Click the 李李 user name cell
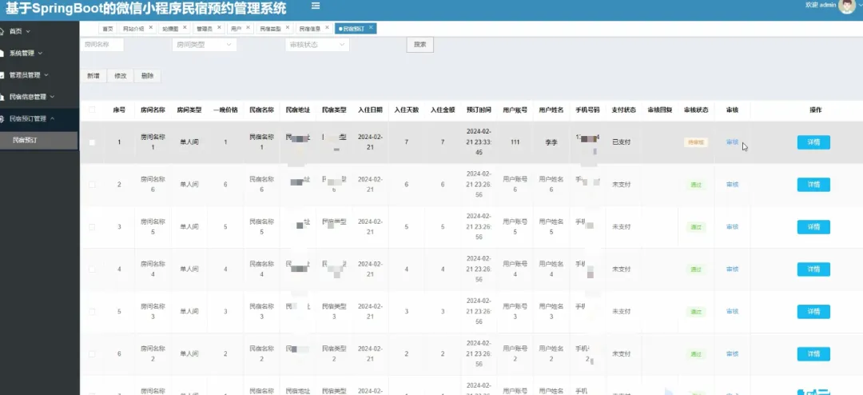 pos(551,142)
